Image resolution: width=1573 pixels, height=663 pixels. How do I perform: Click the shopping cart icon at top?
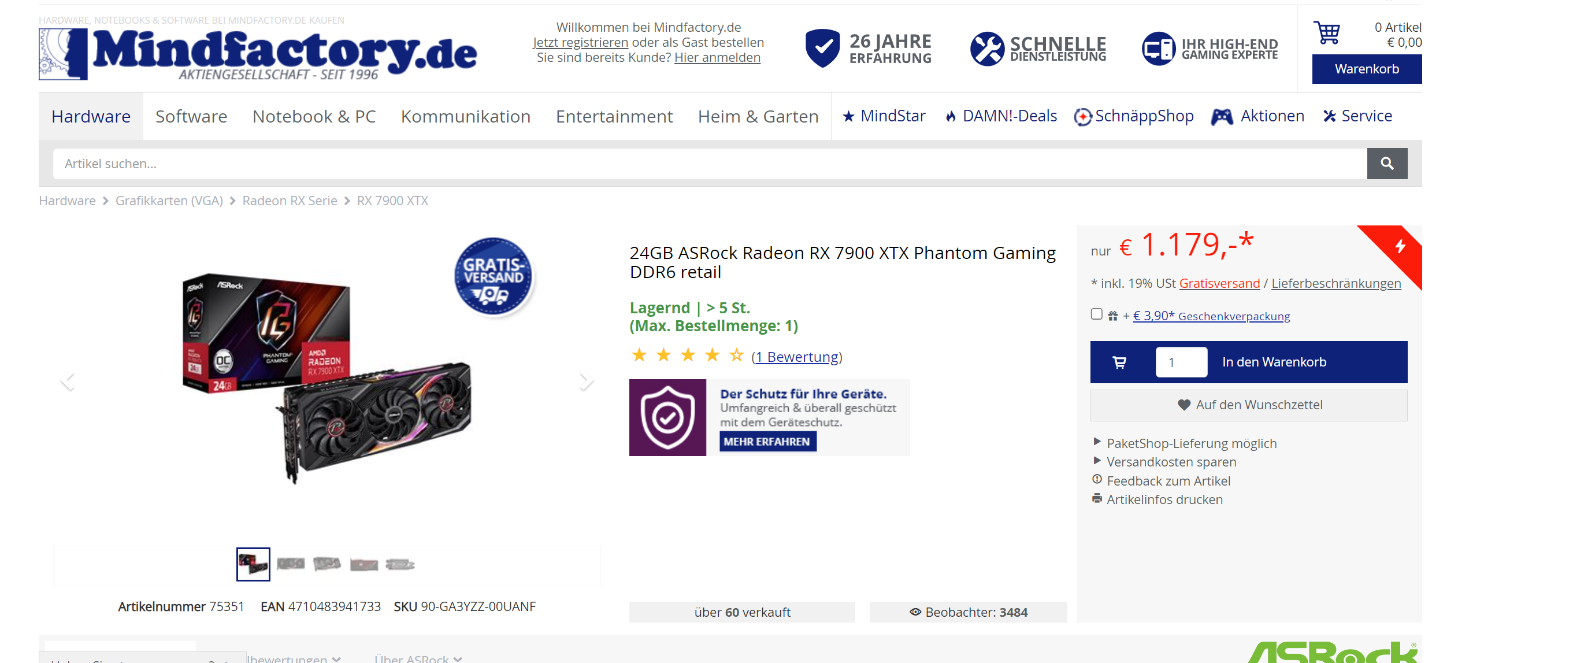1326,32
